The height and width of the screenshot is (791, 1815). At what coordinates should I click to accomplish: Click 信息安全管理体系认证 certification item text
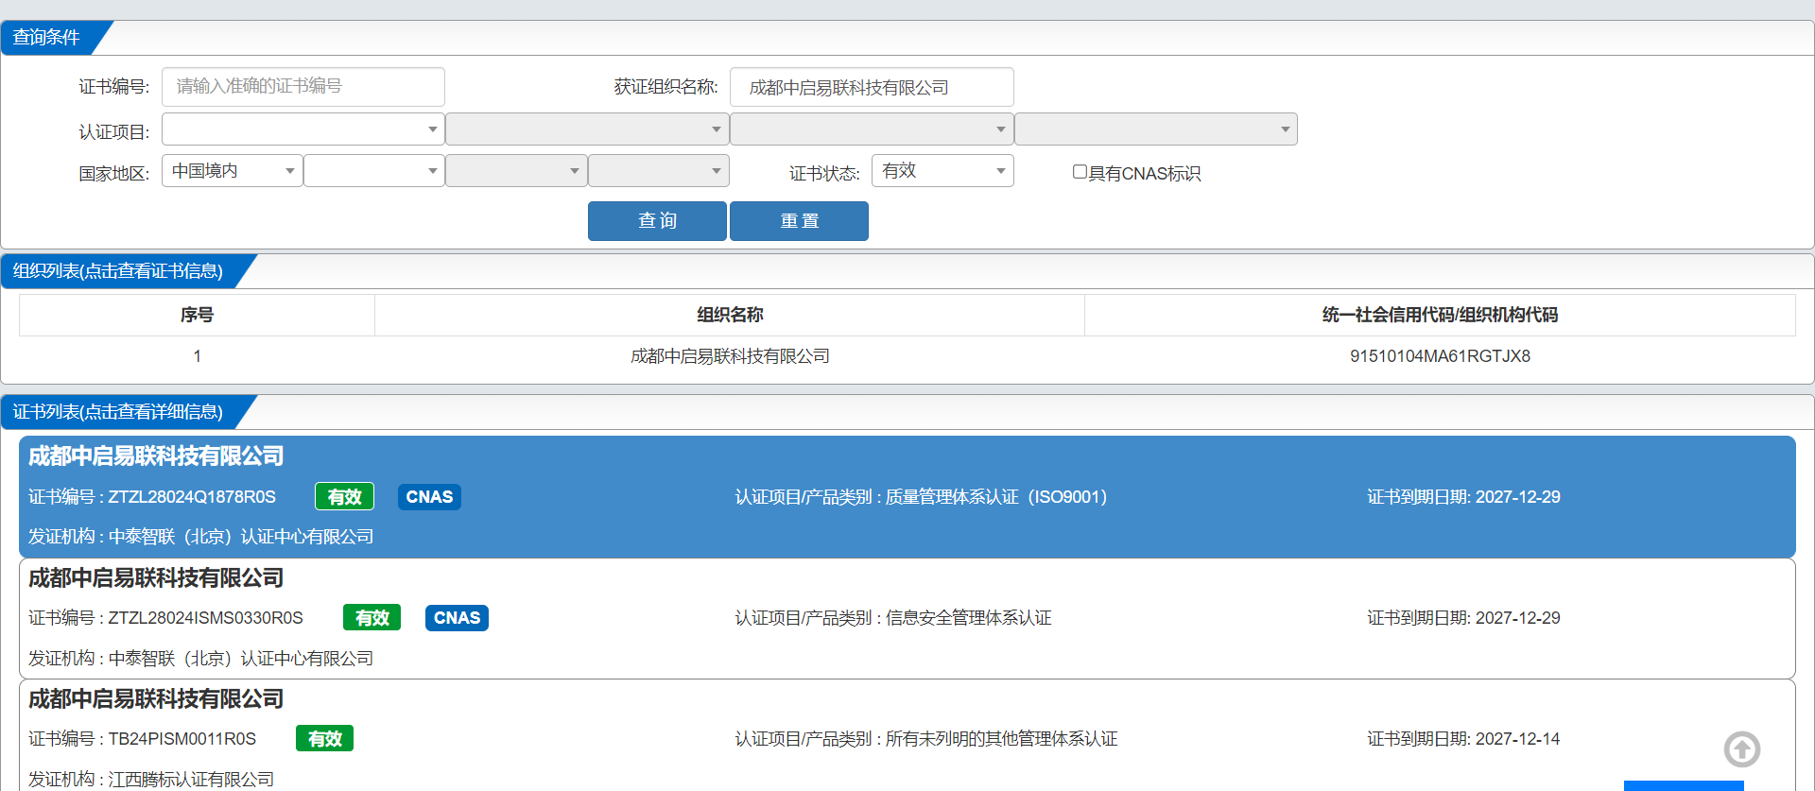pyautogui.click(x=968, y=618)
